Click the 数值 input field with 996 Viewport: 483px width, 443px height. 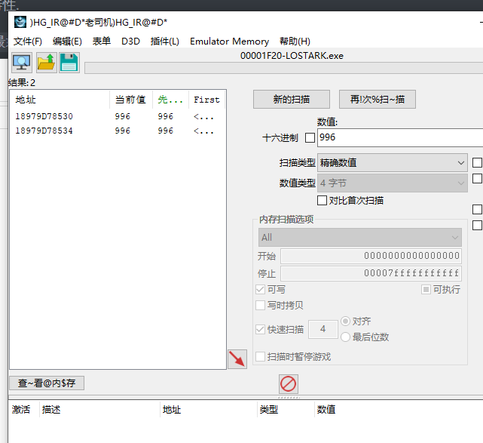coord(400,137)
